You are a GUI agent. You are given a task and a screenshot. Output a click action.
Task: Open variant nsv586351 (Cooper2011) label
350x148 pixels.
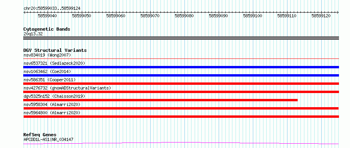point(50,80)
